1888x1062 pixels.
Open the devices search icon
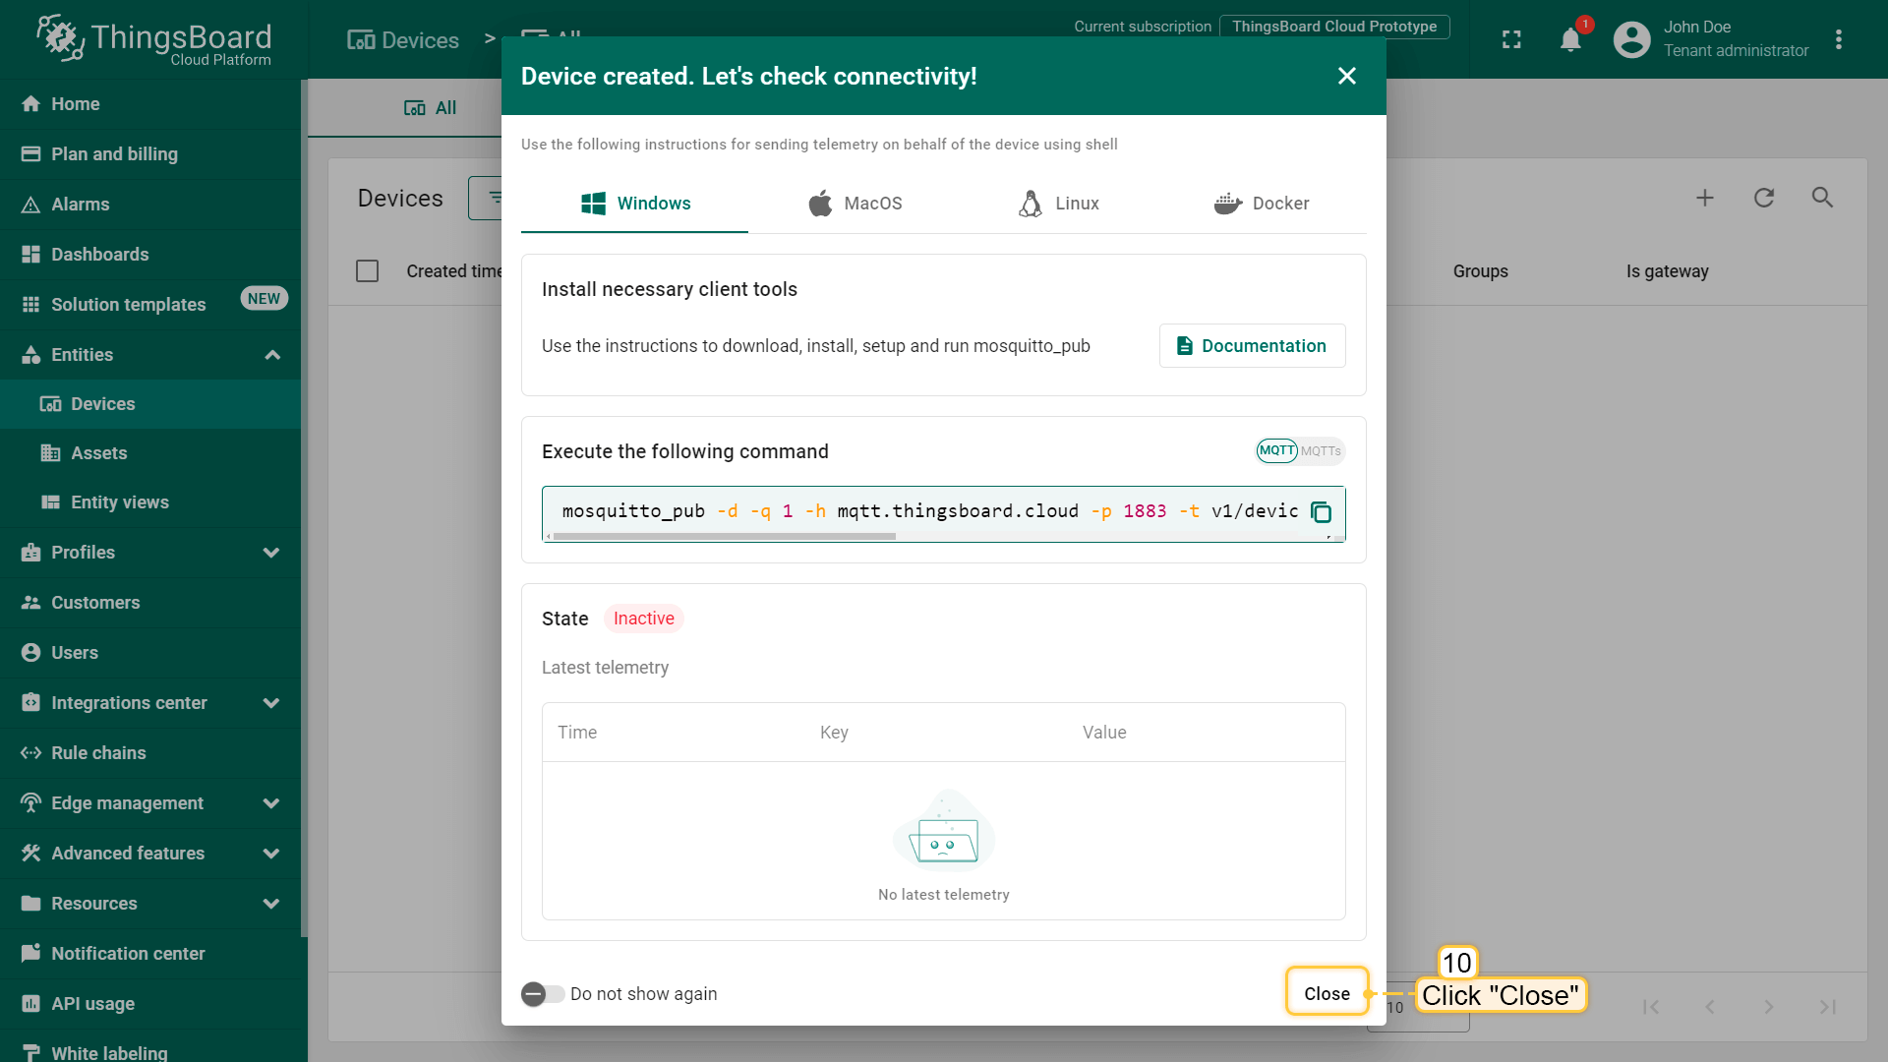[x=1822, y=198]
